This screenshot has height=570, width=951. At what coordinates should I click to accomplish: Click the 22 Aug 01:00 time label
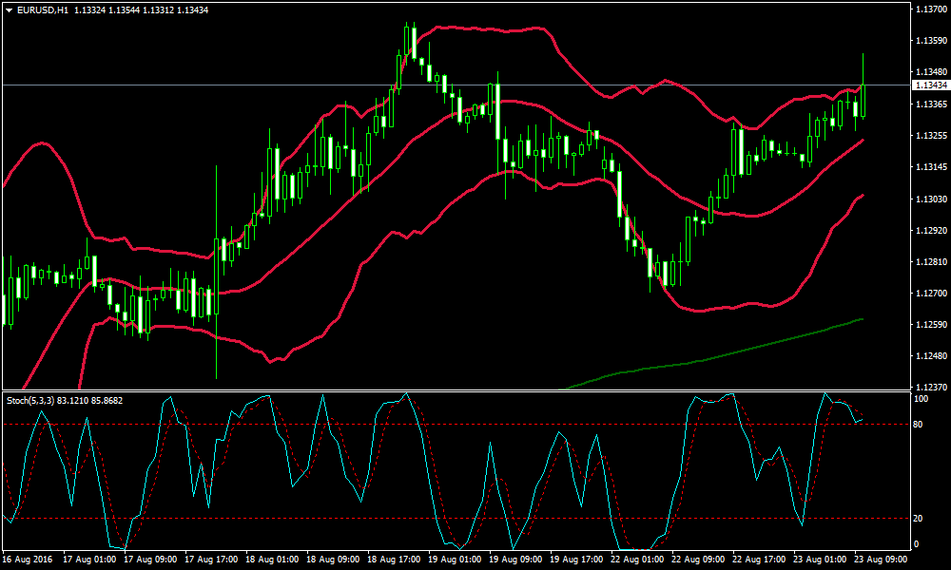click(638, 560)
